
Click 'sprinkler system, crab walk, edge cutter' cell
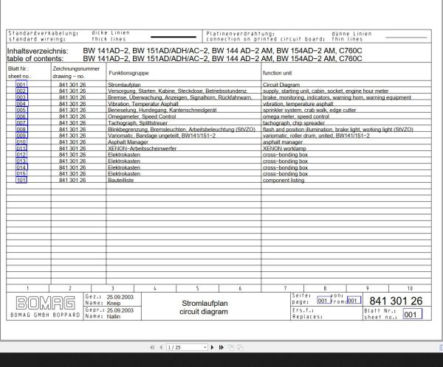tap(309, 111)
